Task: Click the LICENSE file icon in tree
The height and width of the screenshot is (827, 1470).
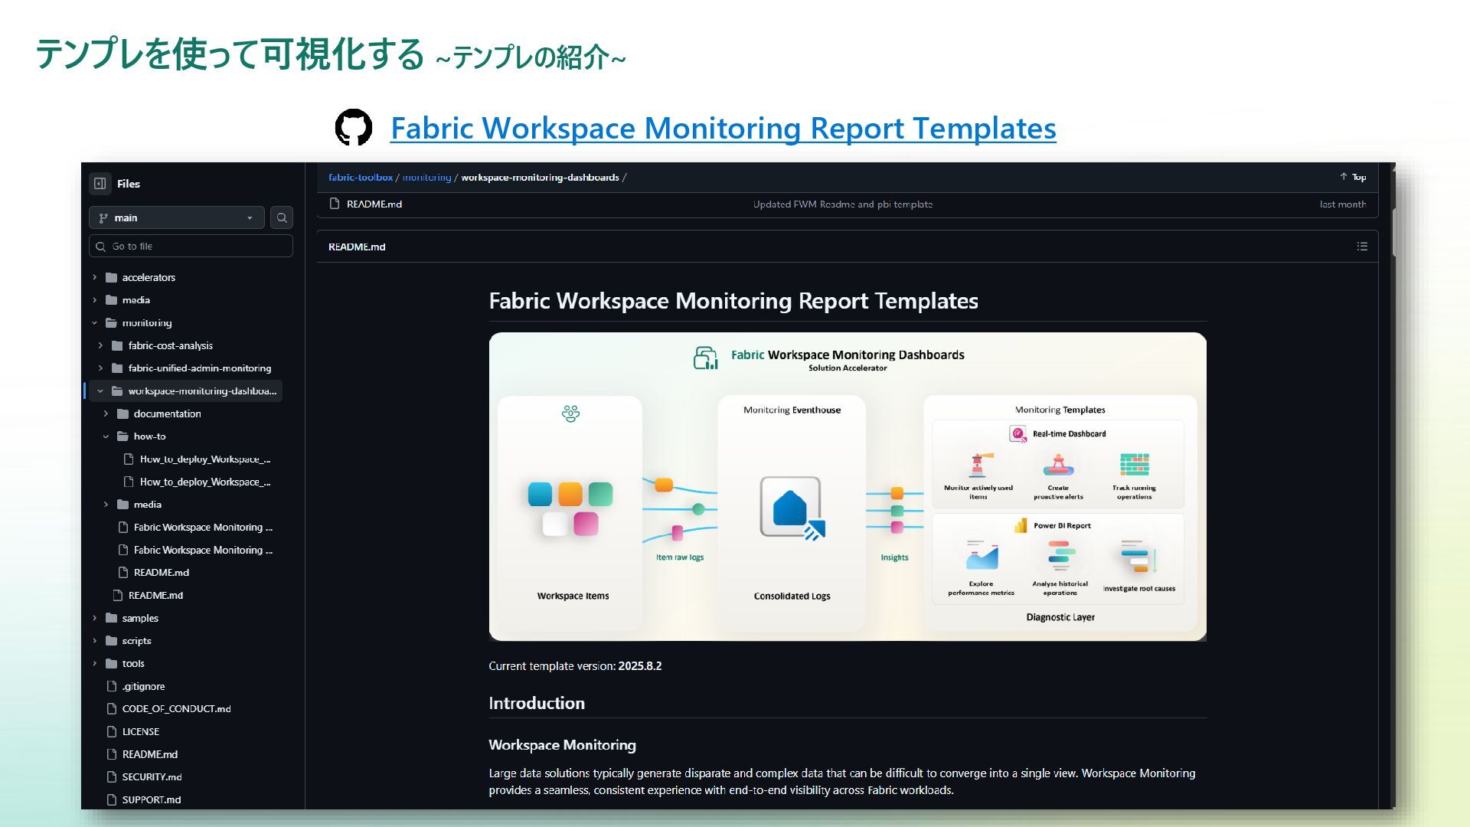Action: pos(112,731)
